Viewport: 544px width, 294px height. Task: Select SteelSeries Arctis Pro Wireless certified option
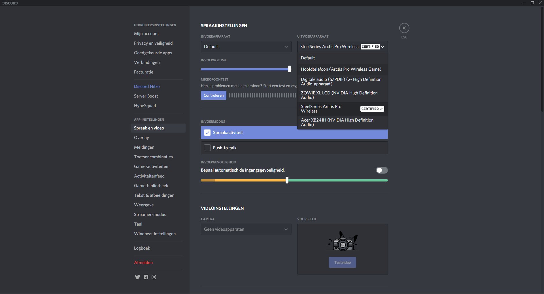[x=342, y=109]
